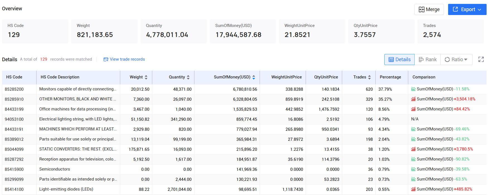Click green chart icon in 84433191 row
Screen dimensions: 488x195
pos(413,129)
